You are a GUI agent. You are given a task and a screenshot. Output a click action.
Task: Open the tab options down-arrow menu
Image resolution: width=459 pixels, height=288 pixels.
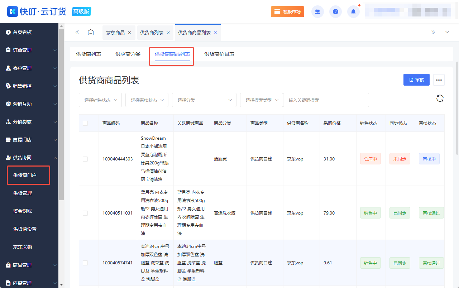point(447,32)
